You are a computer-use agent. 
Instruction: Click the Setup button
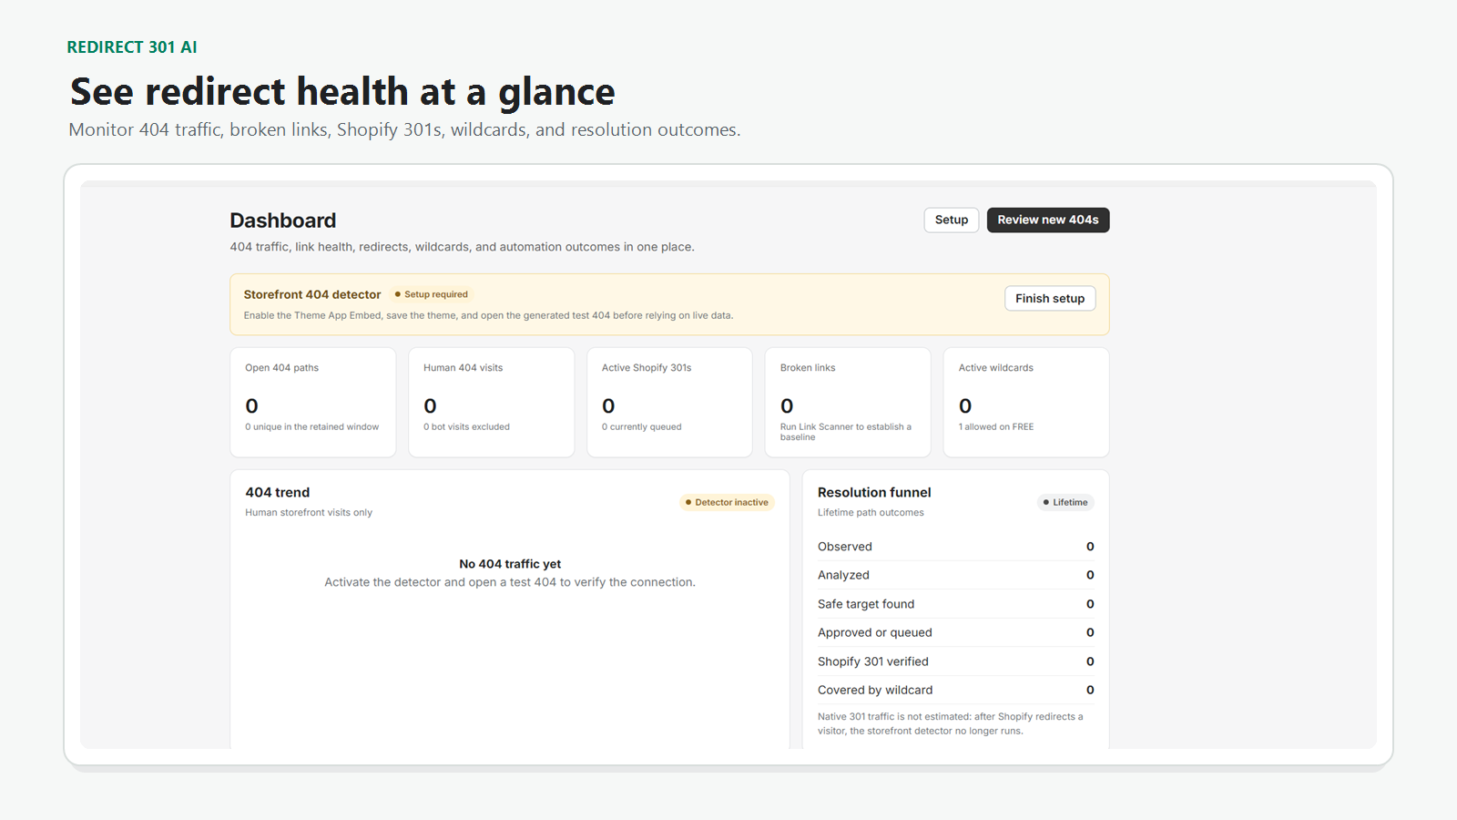click(x=952, y=220)
